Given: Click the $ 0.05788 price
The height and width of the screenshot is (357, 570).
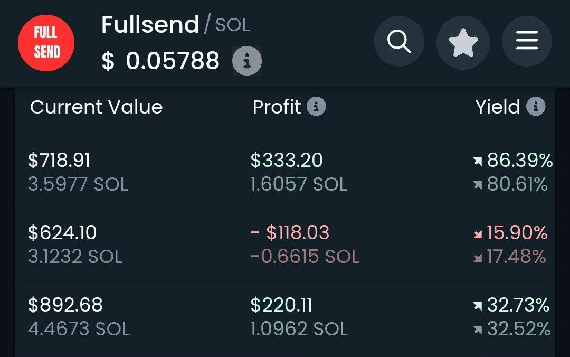Looking at the screenshot, I should click(x=160, y=60).
